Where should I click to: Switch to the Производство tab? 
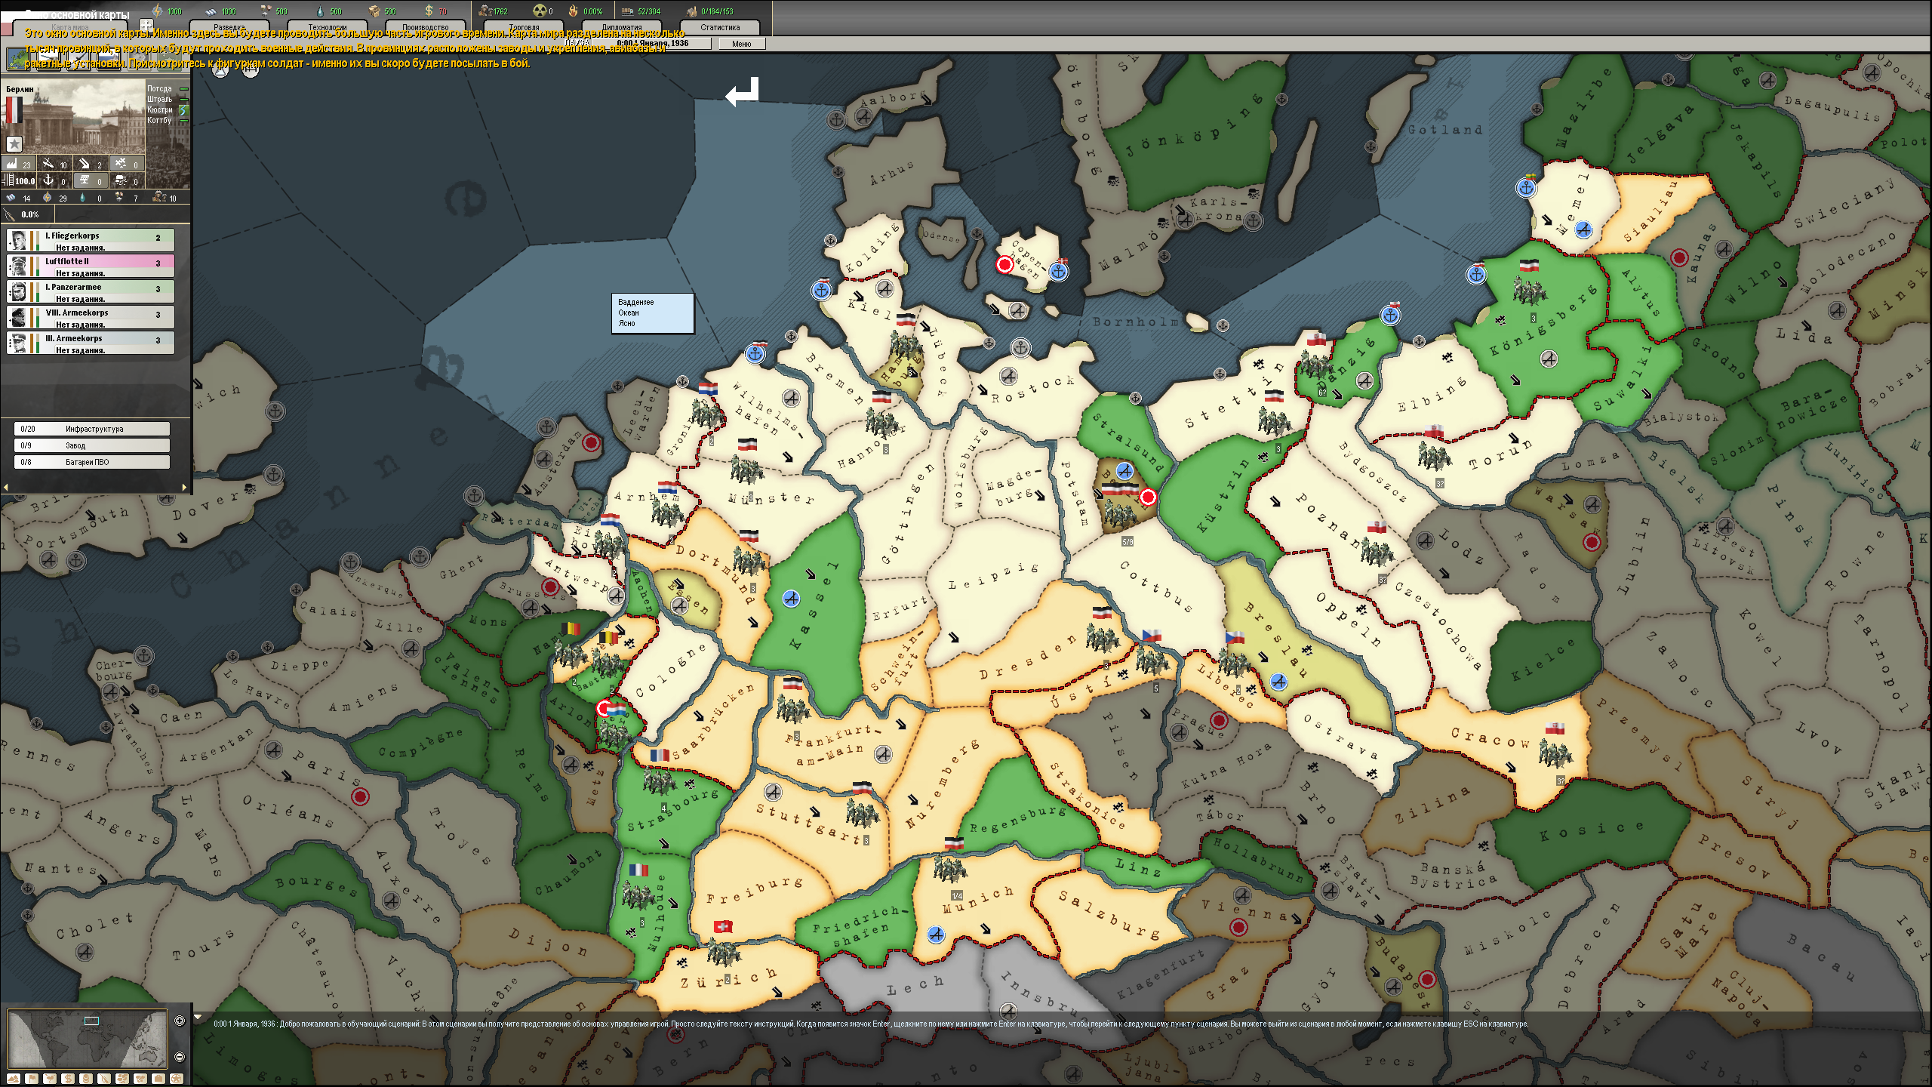(425, 27)
